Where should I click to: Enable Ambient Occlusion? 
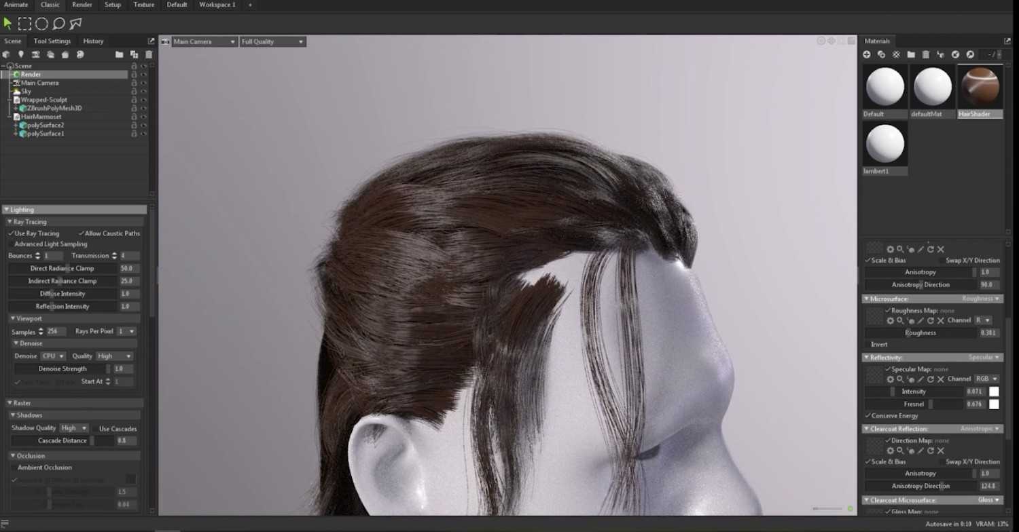(14, 468)
